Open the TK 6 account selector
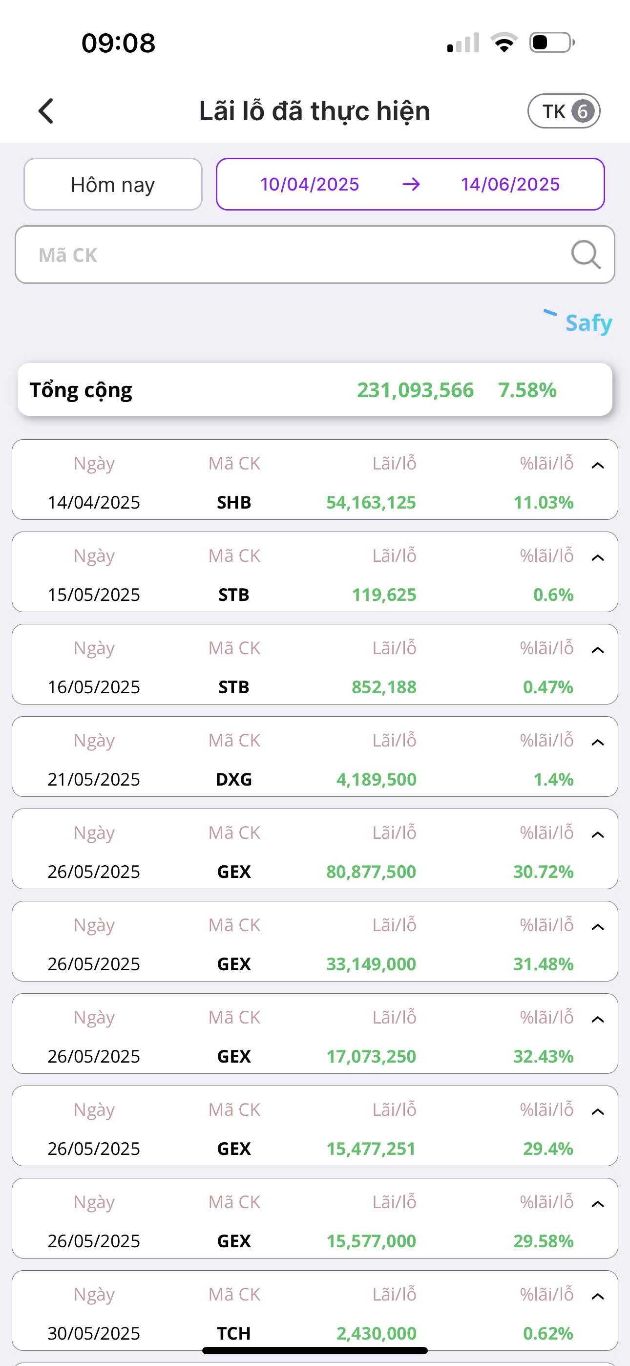 pyautogui.click(x=564, y=111)
